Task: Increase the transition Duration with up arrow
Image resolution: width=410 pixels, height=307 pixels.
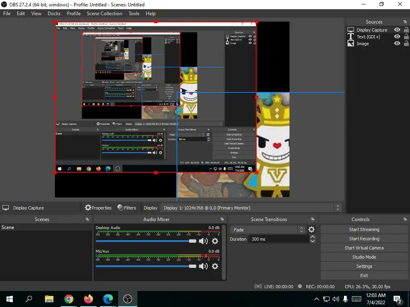Action: [312, 237]
